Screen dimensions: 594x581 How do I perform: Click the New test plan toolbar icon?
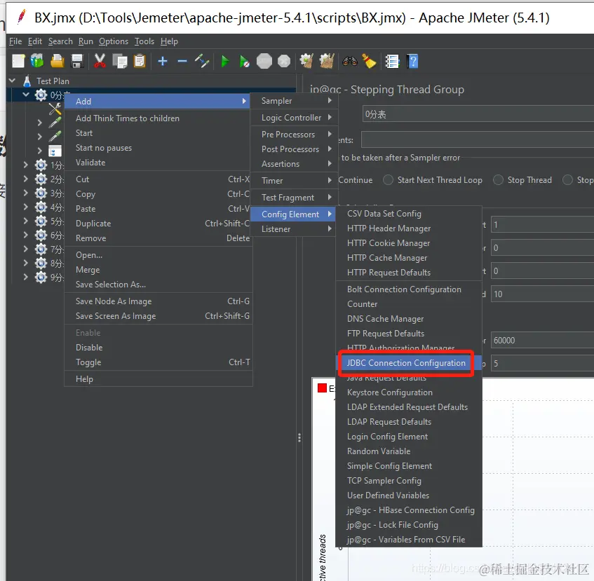(18, 61)
